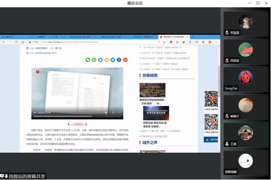Click the 音像视频 section heading
Image resolution: width=271 pixels, height=180 pixels.
(x=150, y=76)
